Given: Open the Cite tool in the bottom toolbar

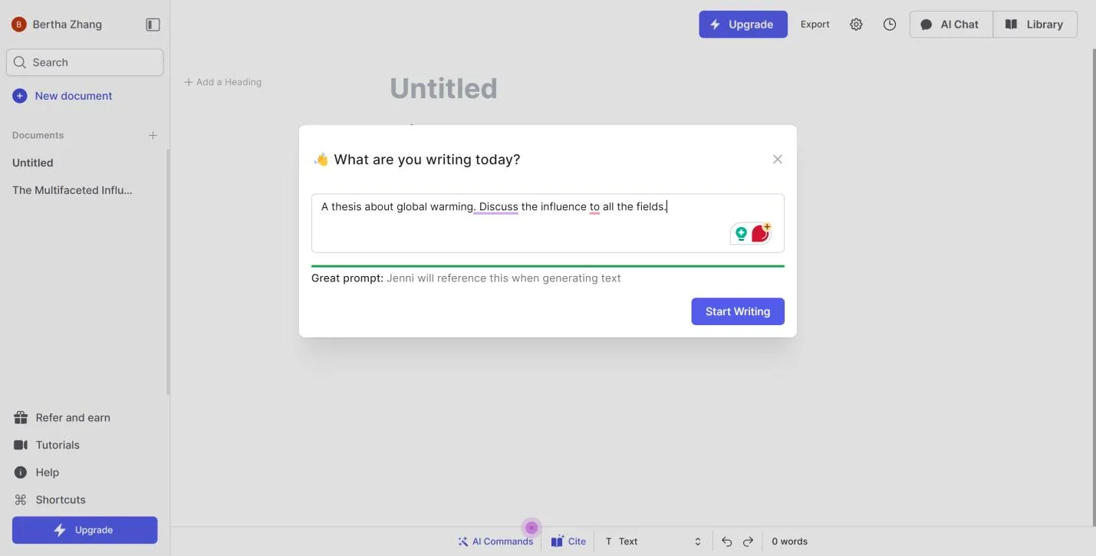Looking at the screenshot, I should point(568,541).
